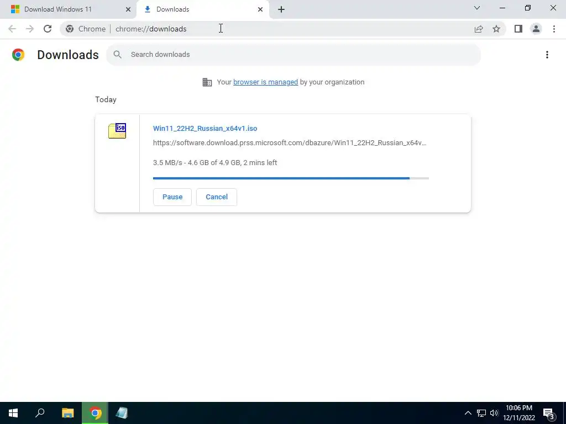Viewport: 566px width, 424px height.
Task: Click the download progress bar
Action: coord(291,178)
